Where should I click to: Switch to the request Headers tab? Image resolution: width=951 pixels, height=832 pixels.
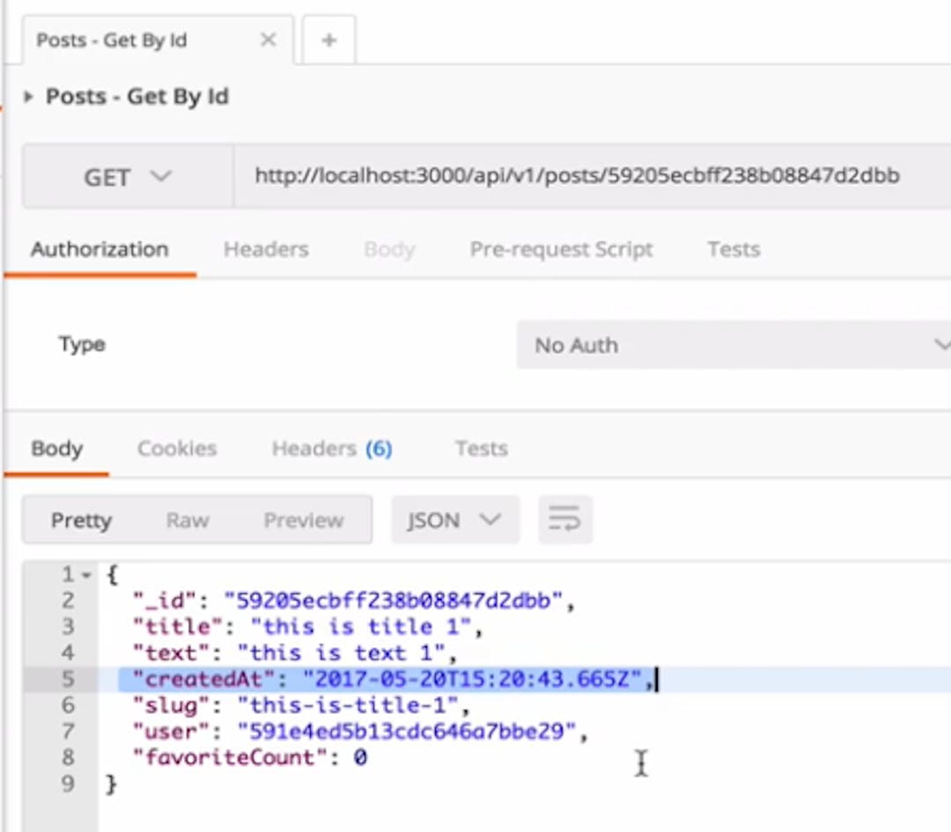coord(266,249)
